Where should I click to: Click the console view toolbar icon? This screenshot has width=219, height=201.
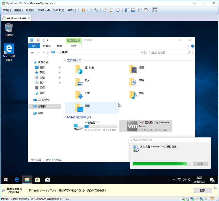[155, 10]
